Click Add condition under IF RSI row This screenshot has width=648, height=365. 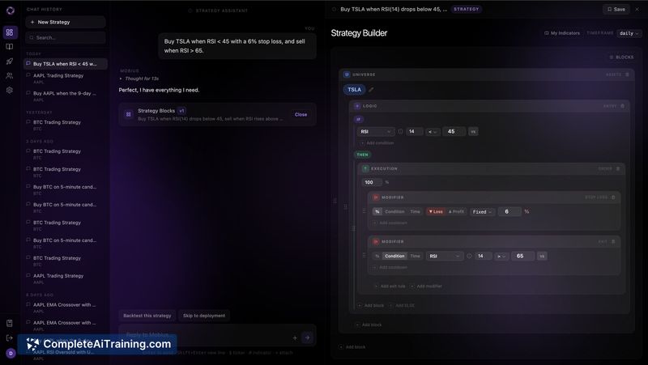point(377,143)
